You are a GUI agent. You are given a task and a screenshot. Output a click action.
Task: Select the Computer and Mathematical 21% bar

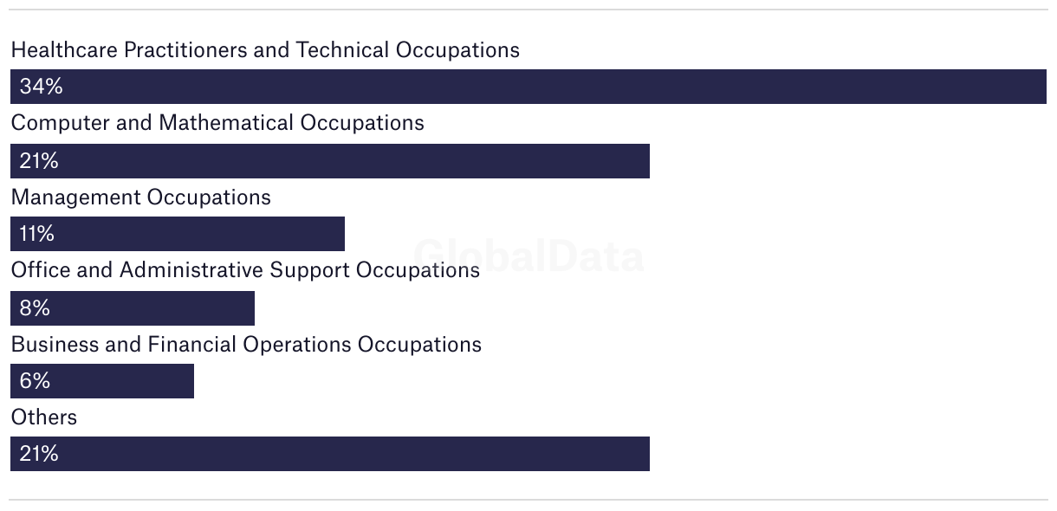(330, 161)
